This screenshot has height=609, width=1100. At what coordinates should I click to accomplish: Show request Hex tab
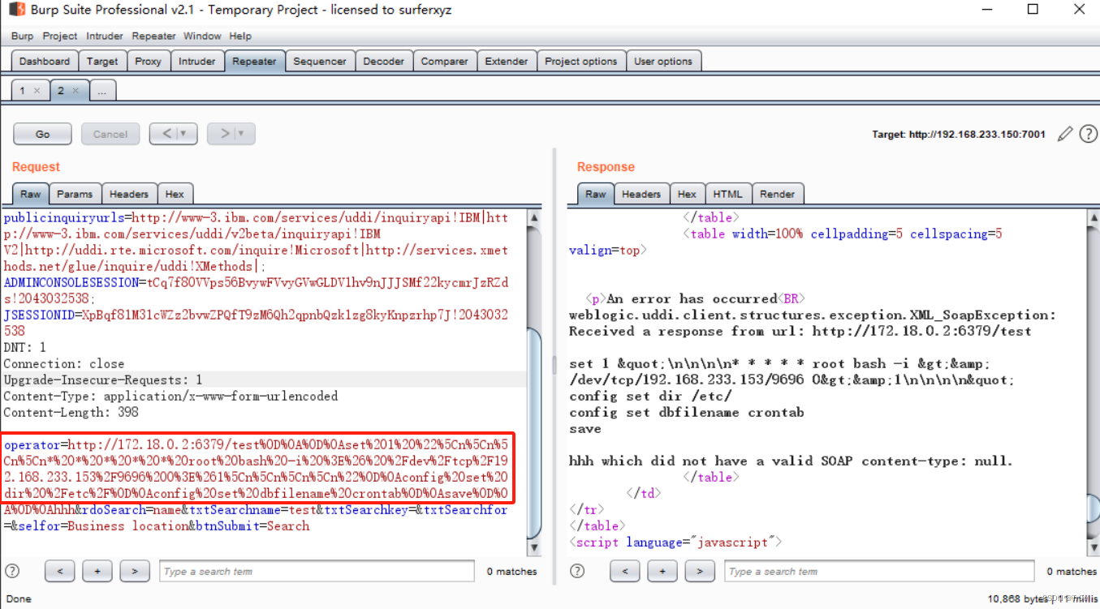click(x=175, y=194)
